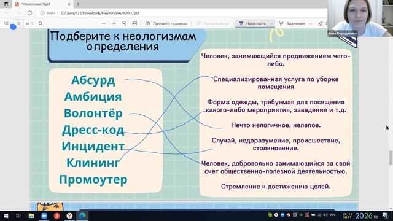Close the Неологизмы (1).pdf tab
Screen dimensions: 393x221
69,4
